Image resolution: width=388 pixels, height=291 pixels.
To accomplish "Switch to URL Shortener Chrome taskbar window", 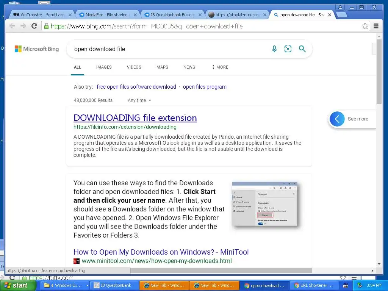I will click(314, 286).
